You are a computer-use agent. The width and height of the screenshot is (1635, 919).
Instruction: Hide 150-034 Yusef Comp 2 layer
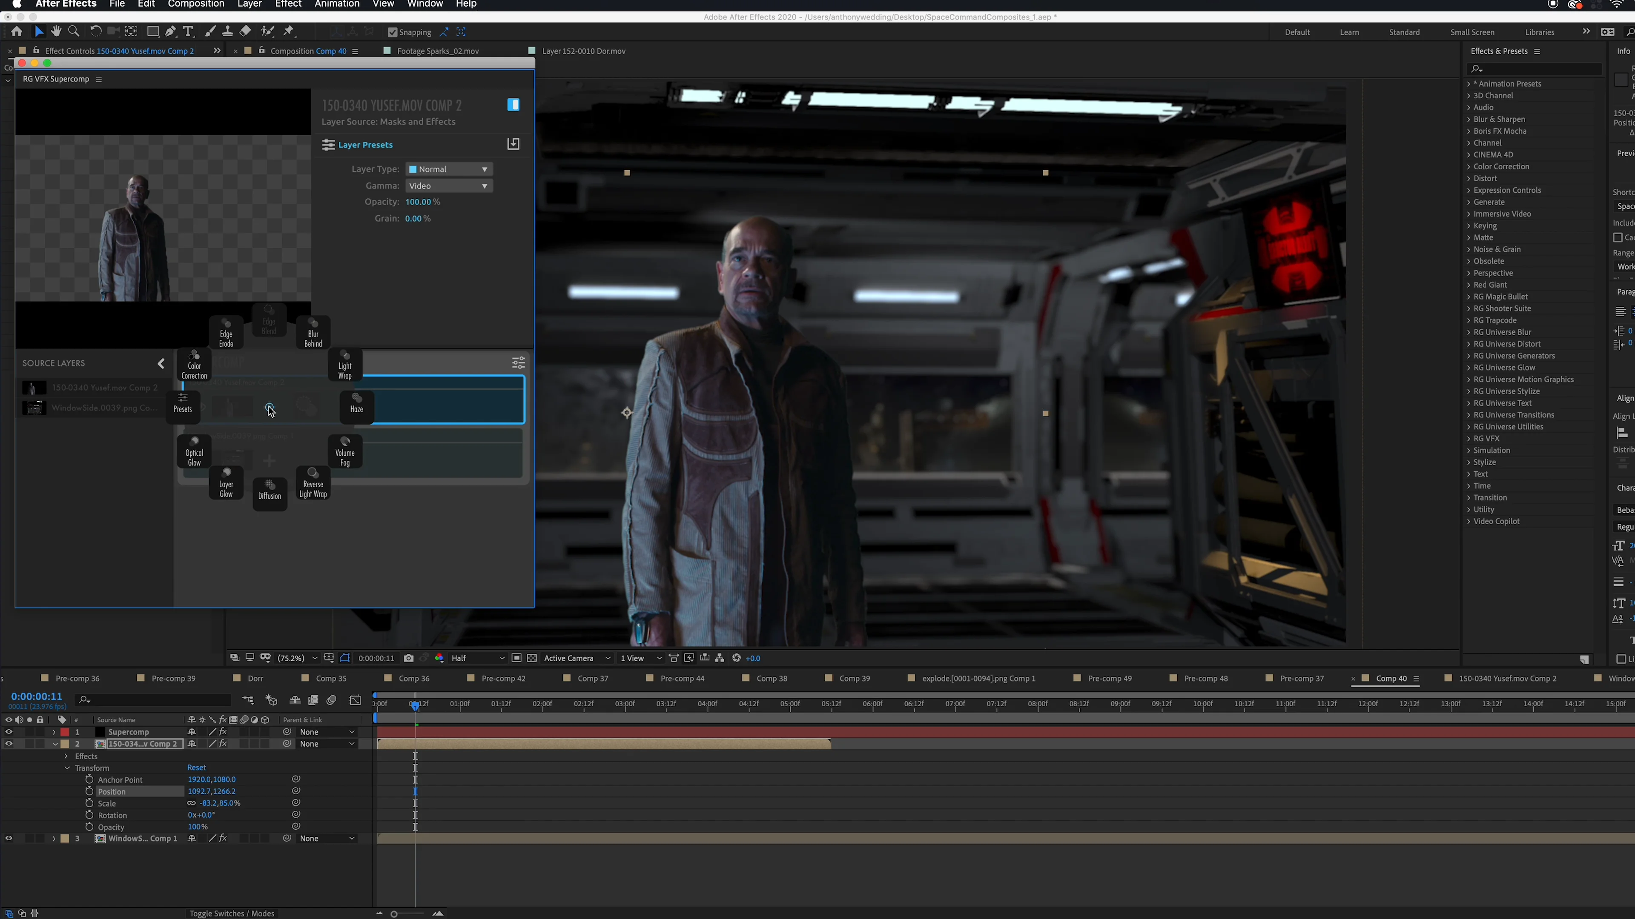pyautogui.click(x=8, y=744)
